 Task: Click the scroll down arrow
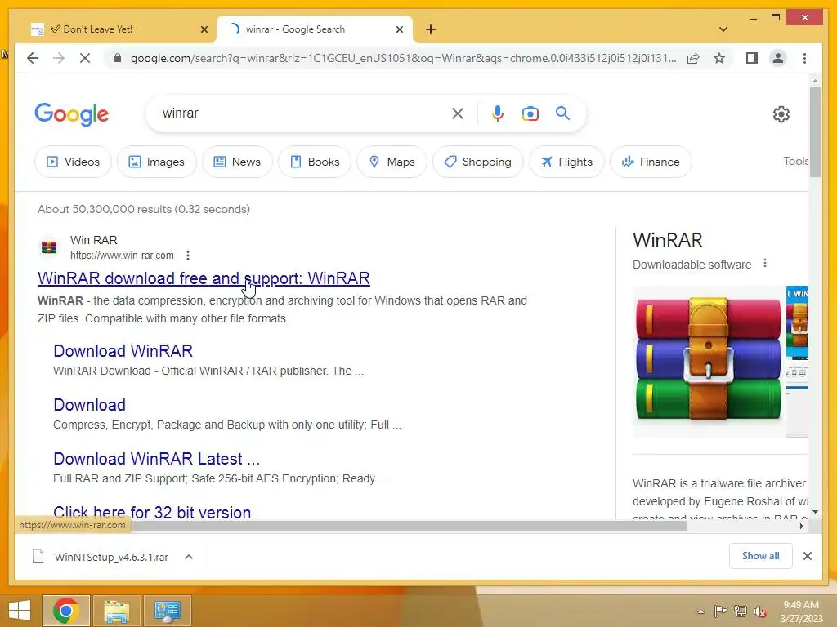click(x=815, y=512)
